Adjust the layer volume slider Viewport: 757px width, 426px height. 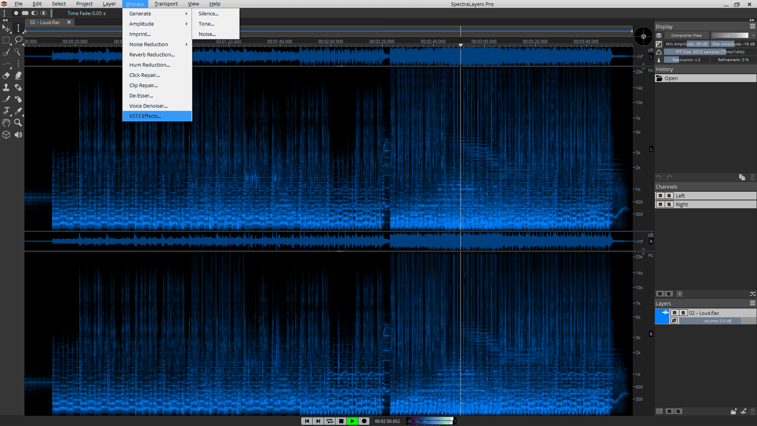coord(717,321)
